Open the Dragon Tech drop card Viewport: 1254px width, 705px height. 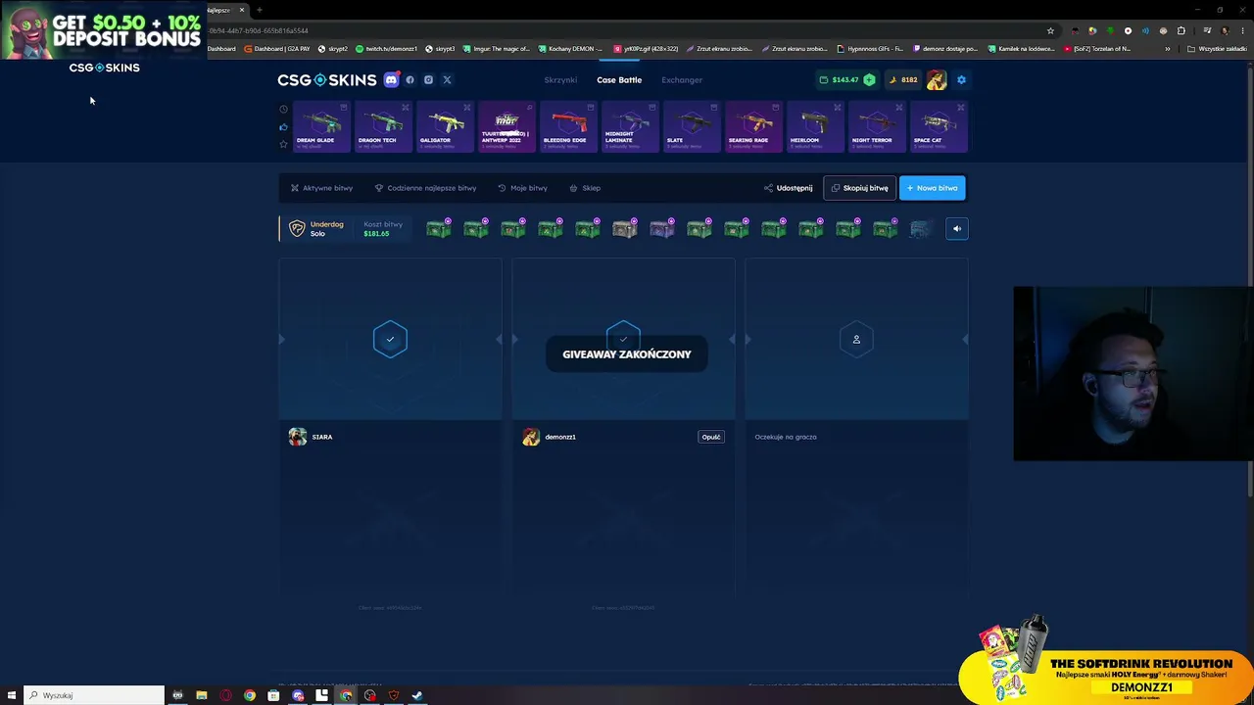tap(383, 126)
